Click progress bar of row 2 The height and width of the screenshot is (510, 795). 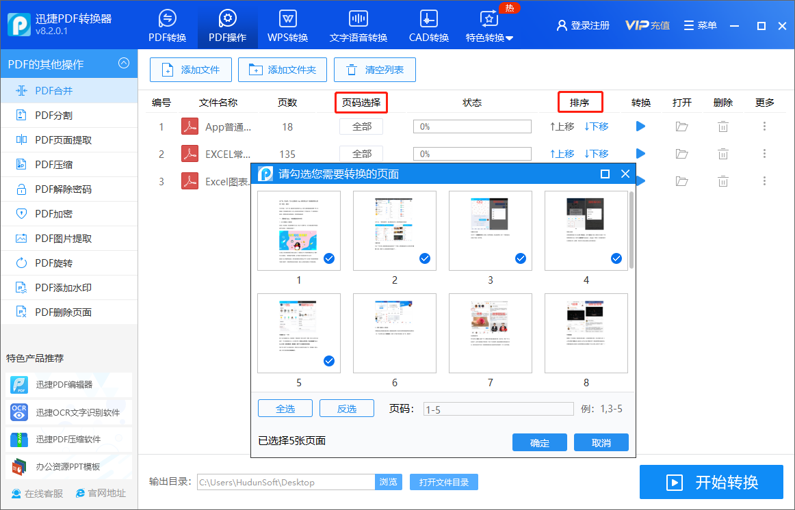pyautogui.click(x=473, y=153)
